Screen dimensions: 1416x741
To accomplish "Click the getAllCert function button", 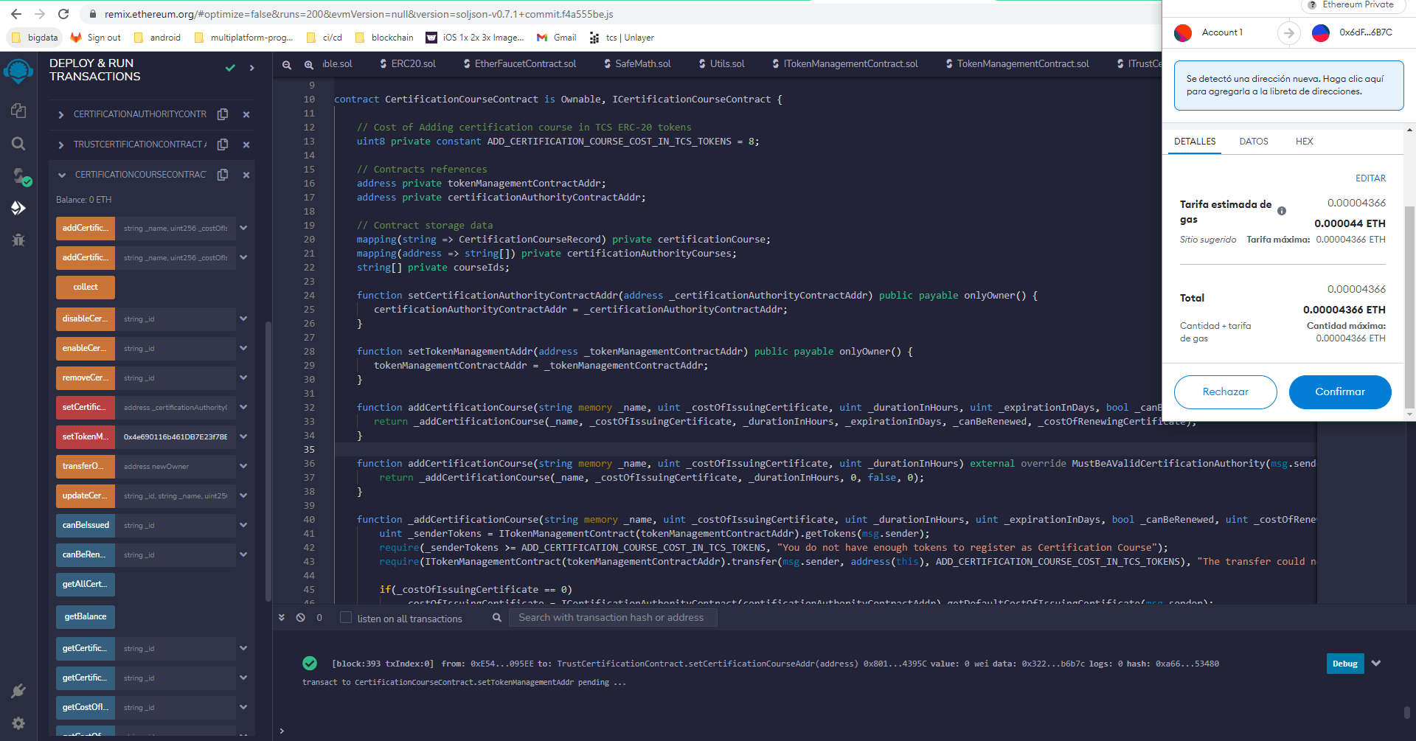I will point(86,585).
